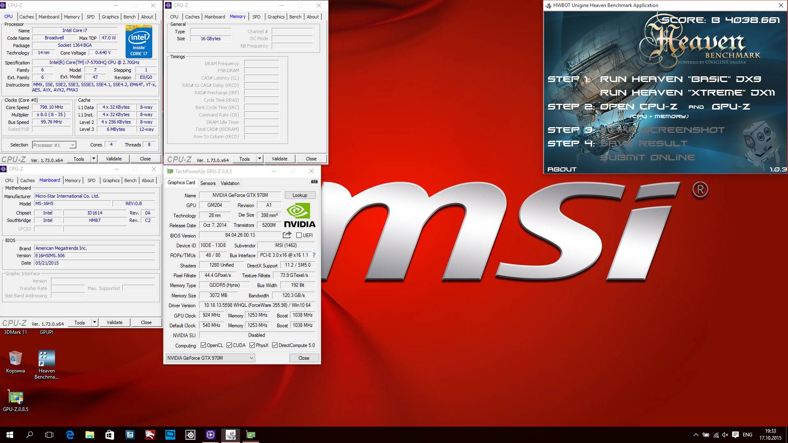Switch to the Validation tab in GPU-Z
The width and height of the screenshot is (788, 443).
coord(230,183)
